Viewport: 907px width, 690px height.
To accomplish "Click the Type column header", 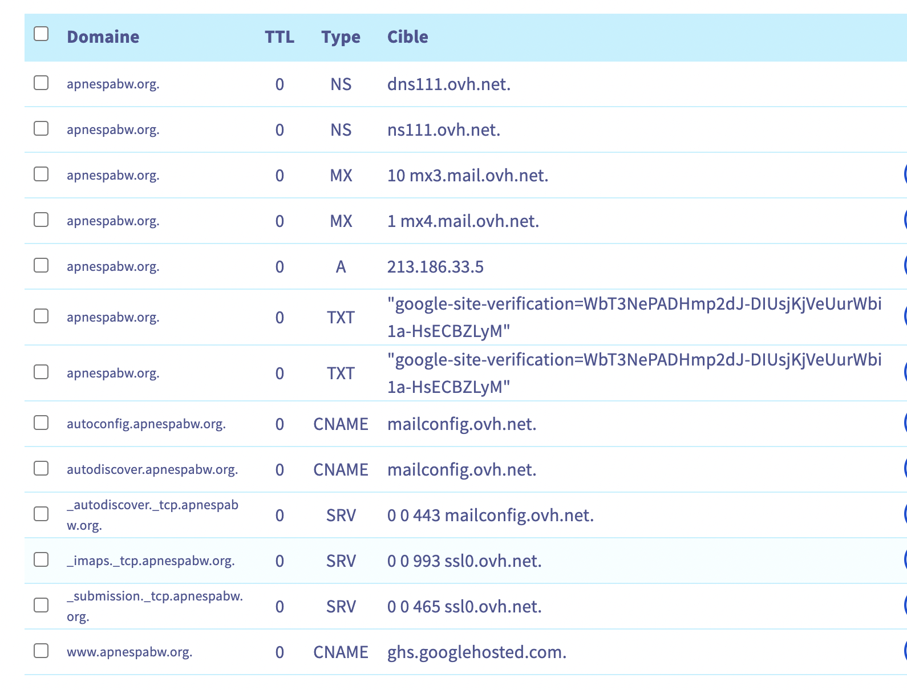I will click(x=341, y=37).
